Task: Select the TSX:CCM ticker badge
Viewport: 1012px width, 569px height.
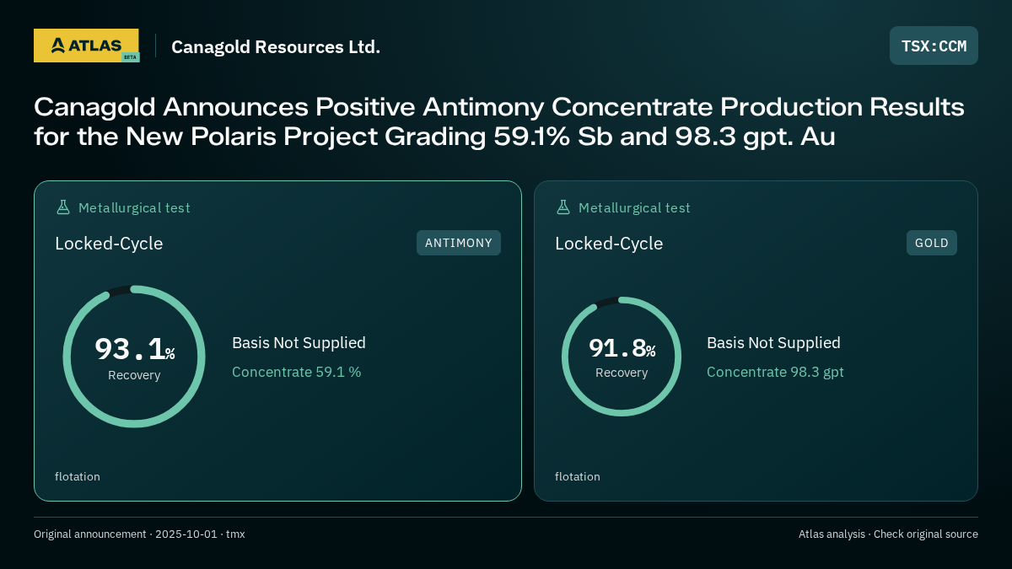Action: click(x=934, y=46)
